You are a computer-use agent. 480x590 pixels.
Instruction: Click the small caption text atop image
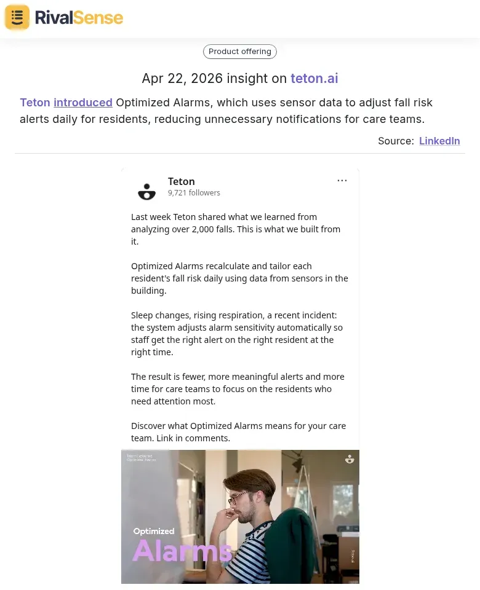(141, 457)
